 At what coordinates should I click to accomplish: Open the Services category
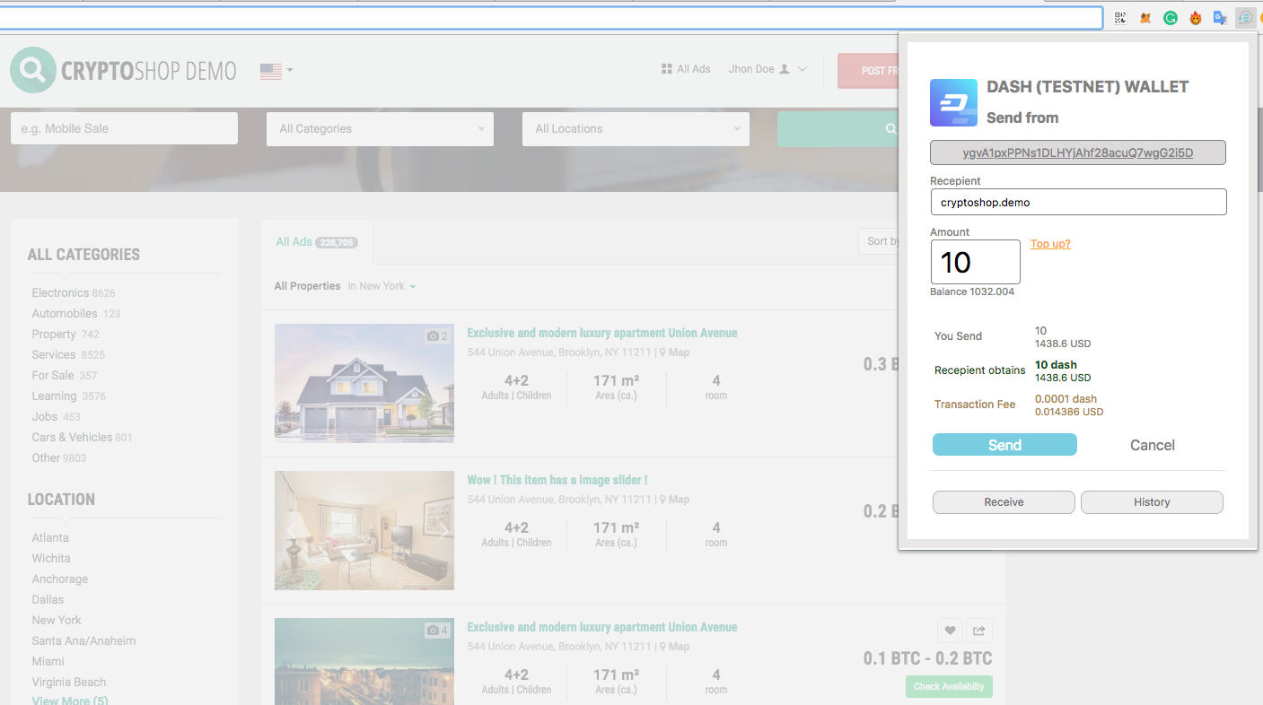tap(54, 354)
